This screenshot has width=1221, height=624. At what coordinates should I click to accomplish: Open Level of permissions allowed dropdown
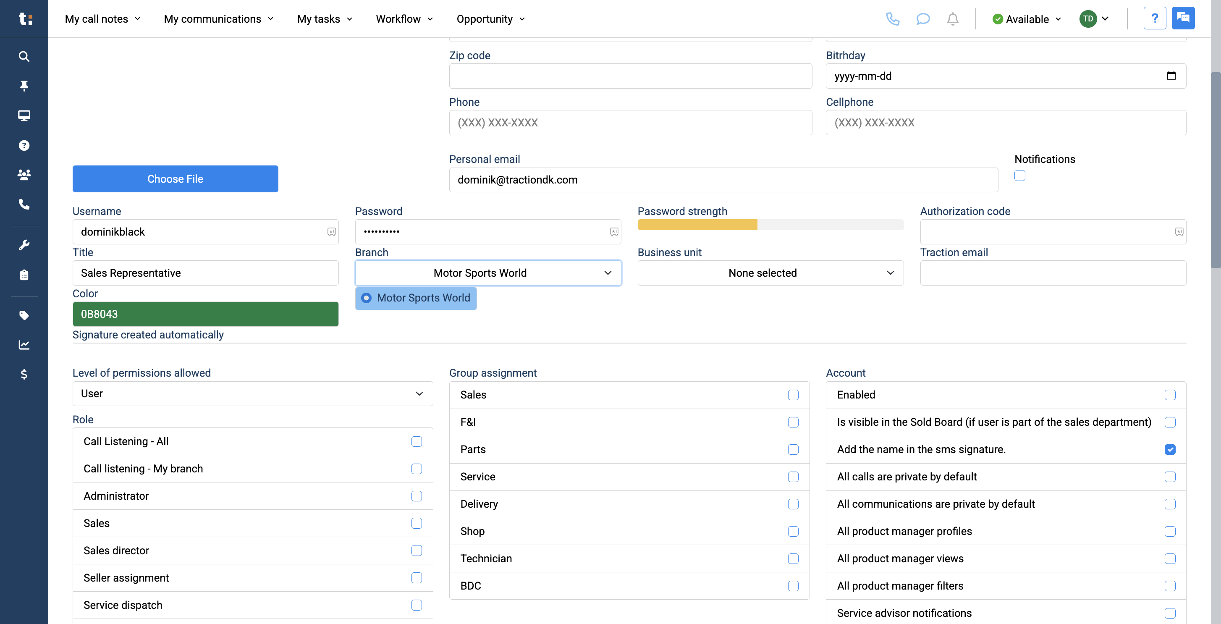click(252, 393)
